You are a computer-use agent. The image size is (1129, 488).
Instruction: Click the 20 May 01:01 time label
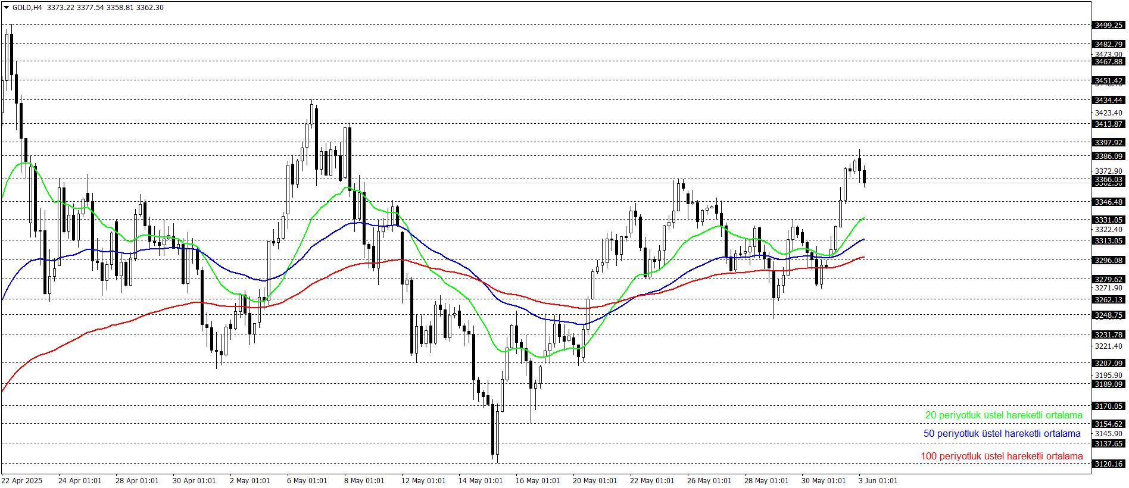595,480
